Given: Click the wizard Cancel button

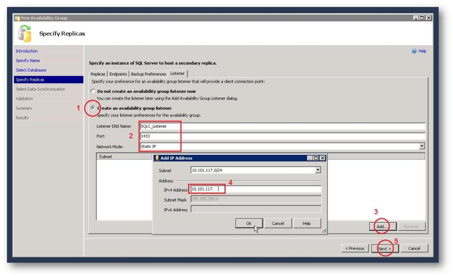Looking at the screenshot, I should [414, 248].
